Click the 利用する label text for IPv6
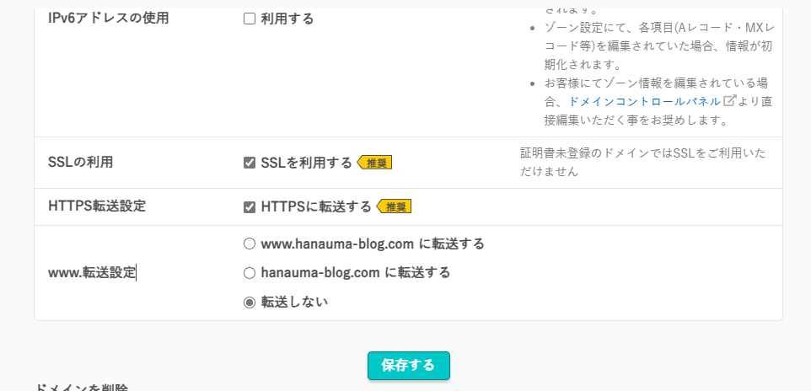The height and width of the screenshot is (391, 811). (287, 19)
